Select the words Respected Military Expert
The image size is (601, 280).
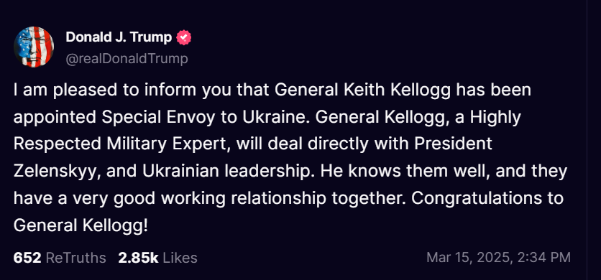[x=122, y=144]
